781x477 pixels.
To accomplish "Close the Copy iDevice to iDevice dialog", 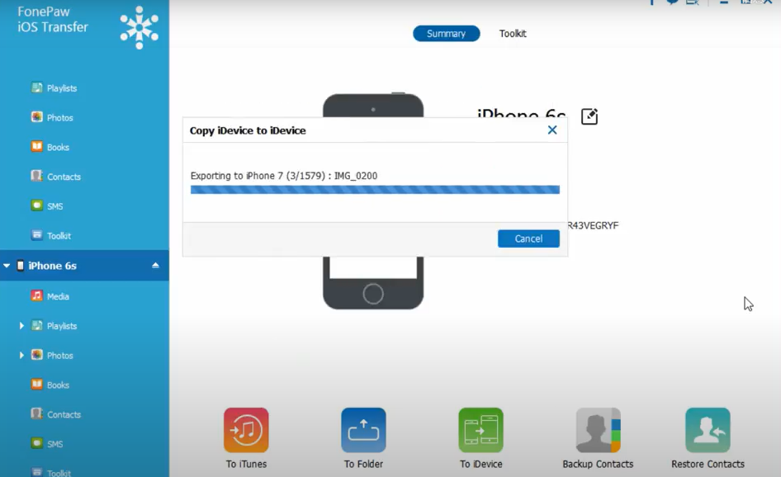I will 551,130.
